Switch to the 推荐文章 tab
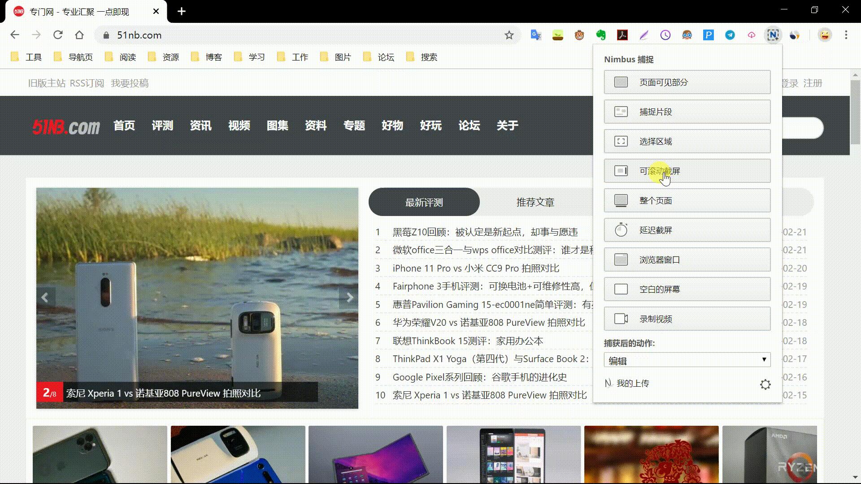The image size is (861, 484). click(x=535, y=202)
